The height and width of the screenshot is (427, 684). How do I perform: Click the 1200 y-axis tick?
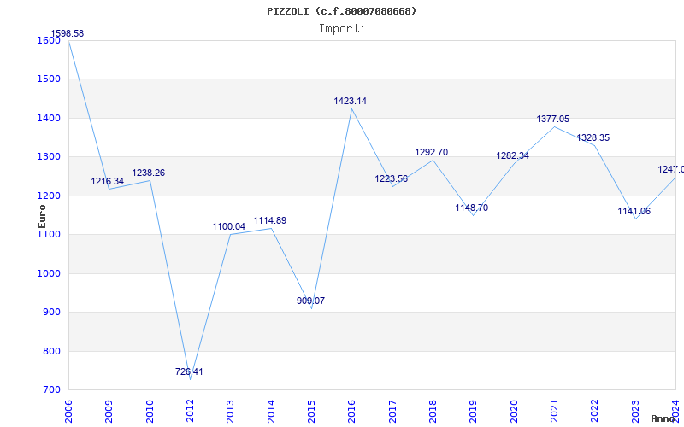pos(49,196)
